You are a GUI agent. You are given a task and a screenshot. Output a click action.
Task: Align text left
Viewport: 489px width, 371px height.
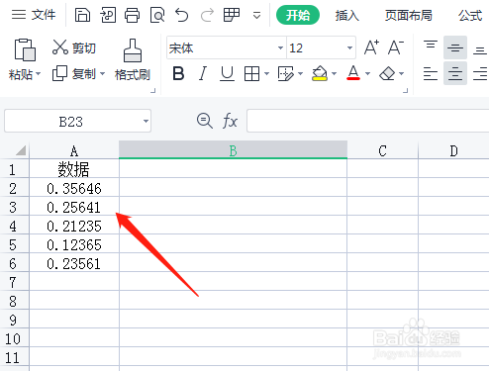pyautogui.click(x=431, y=73)
